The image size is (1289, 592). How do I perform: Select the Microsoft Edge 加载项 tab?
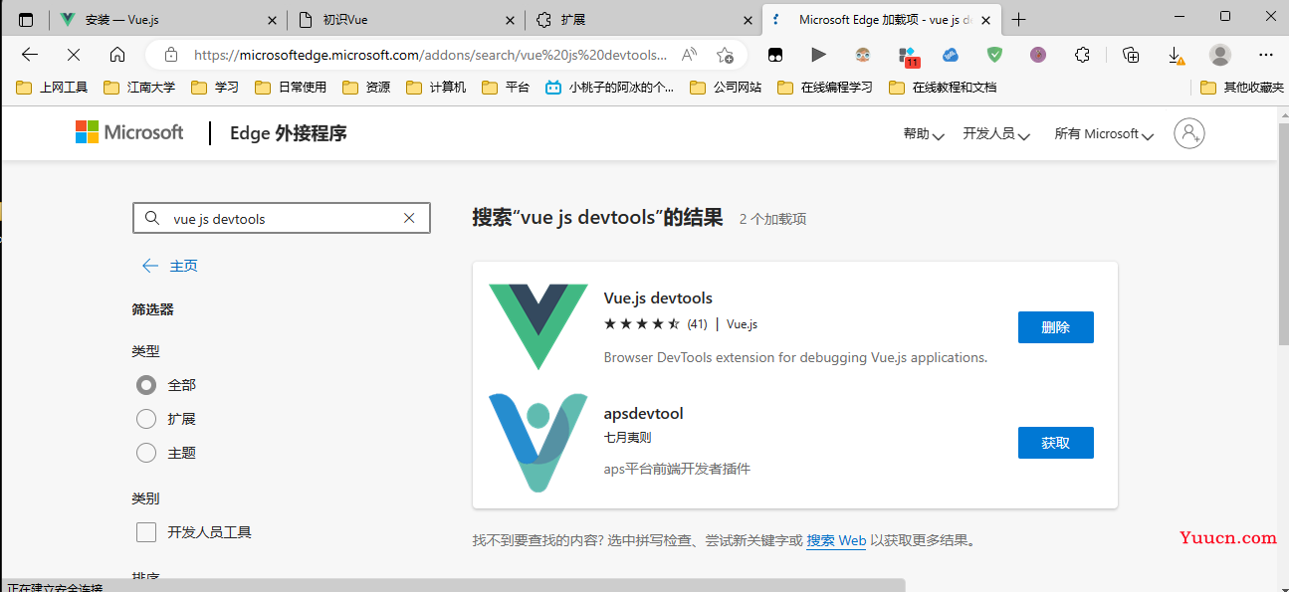880,20
